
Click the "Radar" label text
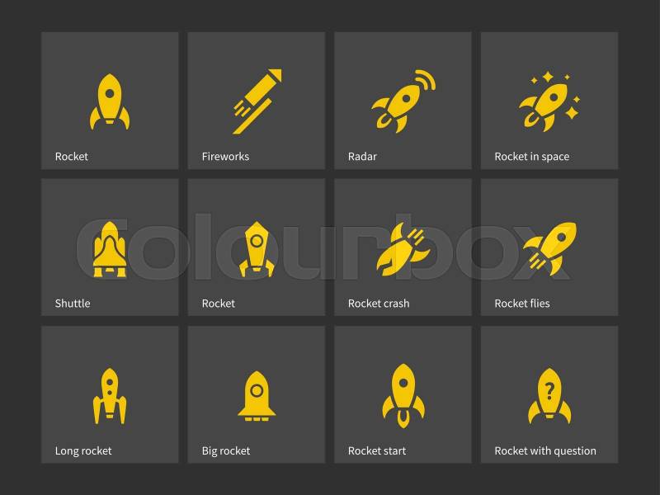[362, 157]
